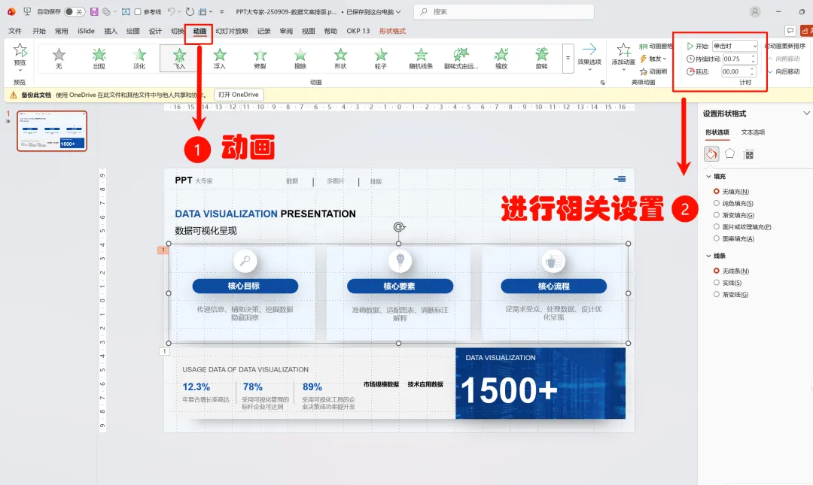Open the Effects pentagon icon in format pane

(x=729, y=154)
